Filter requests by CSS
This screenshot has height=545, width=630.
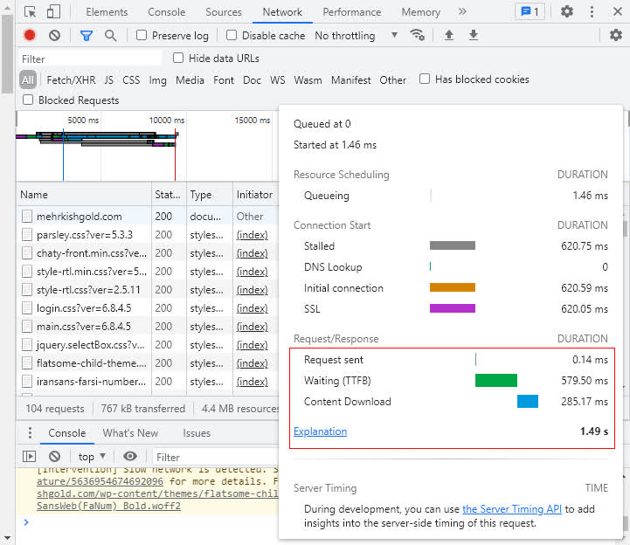point(131,80)
